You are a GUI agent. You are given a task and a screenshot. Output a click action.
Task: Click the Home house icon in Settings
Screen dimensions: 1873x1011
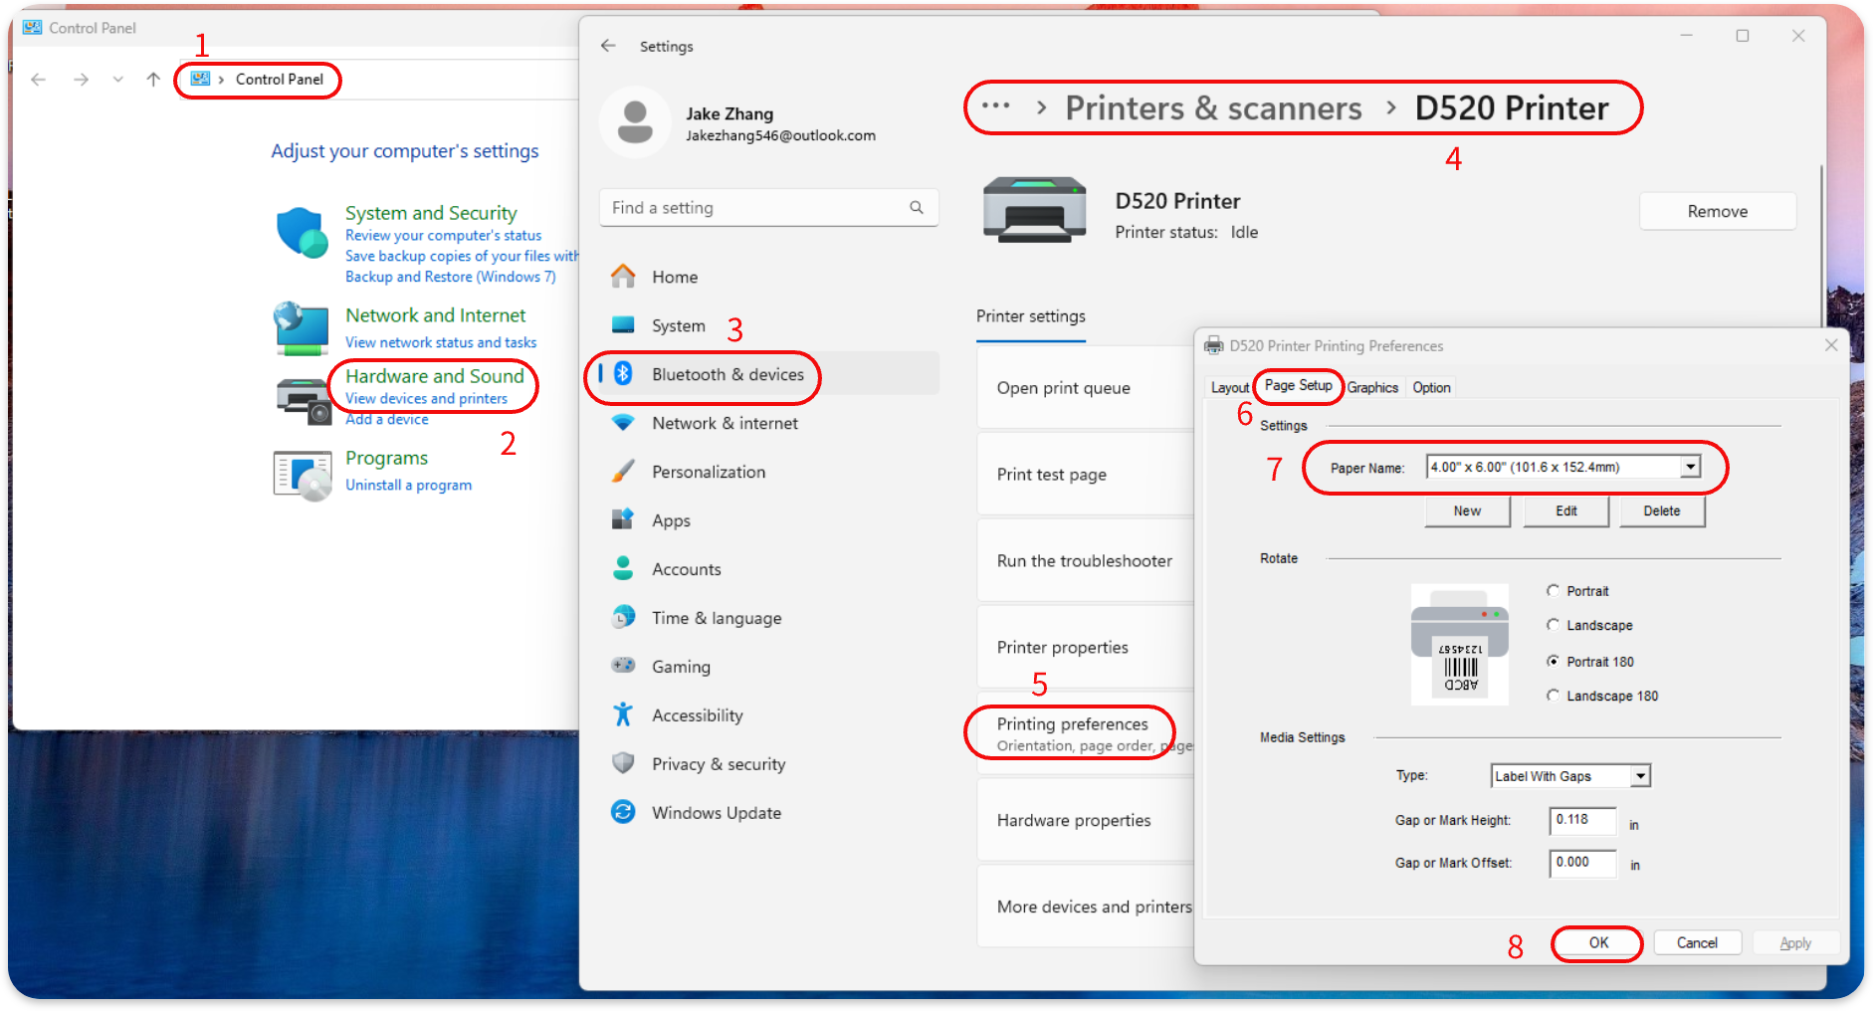click(623, 276)
